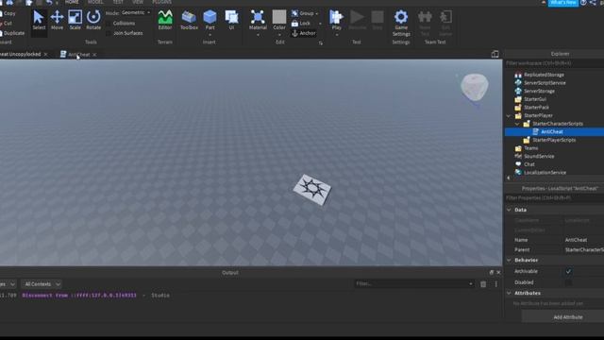The height and width of the screenshot is (340, 604).
Task: Click the Explorer filter field
Action: point(554,63)
